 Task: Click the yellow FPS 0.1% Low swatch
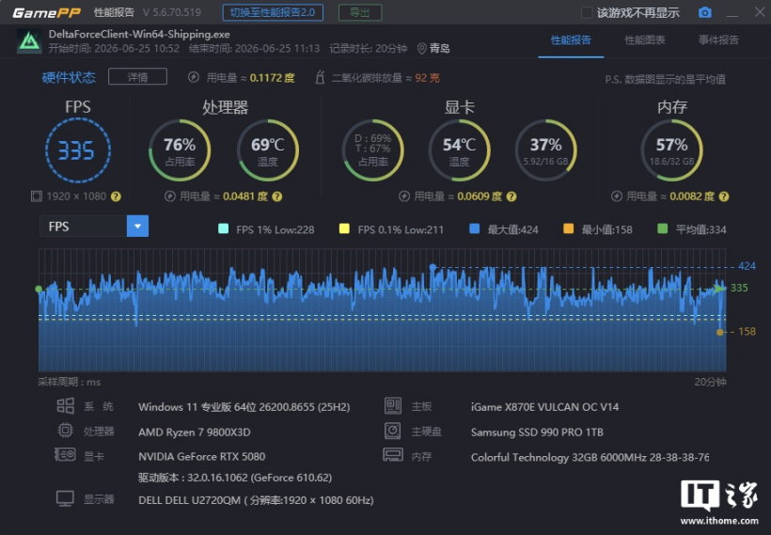coord(344,228)
